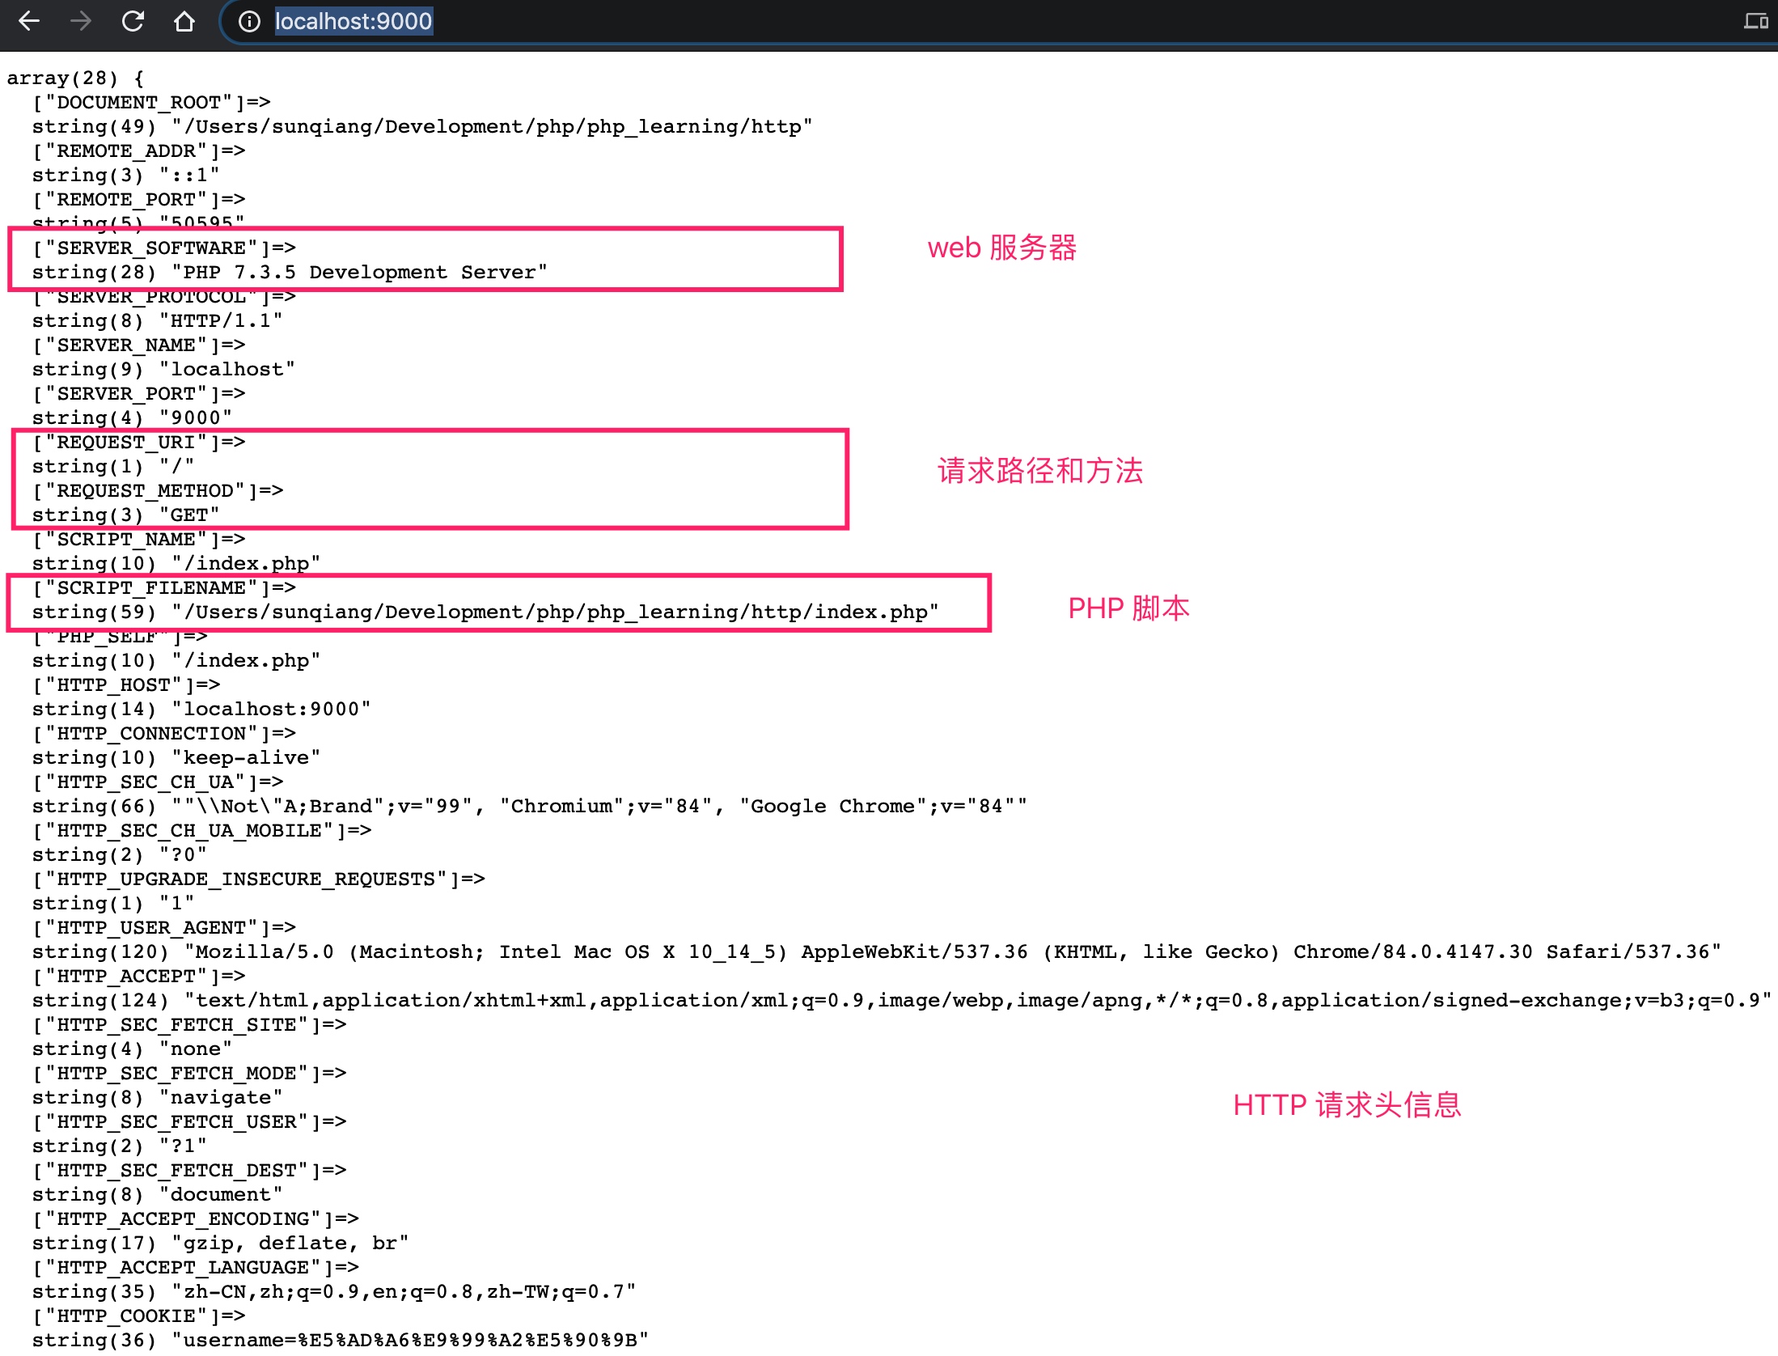The image size is (1778, 1356).
Task: Click the "navigate" fetch mode value
Action: [221, 1098]
